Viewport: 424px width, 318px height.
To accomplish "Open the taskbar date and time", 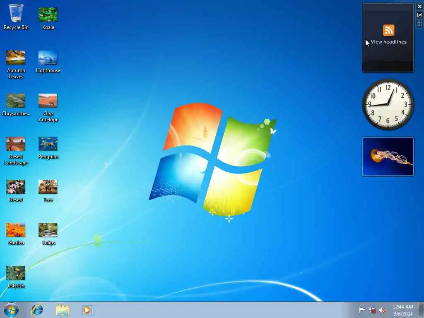I will (x=403, y=310).
